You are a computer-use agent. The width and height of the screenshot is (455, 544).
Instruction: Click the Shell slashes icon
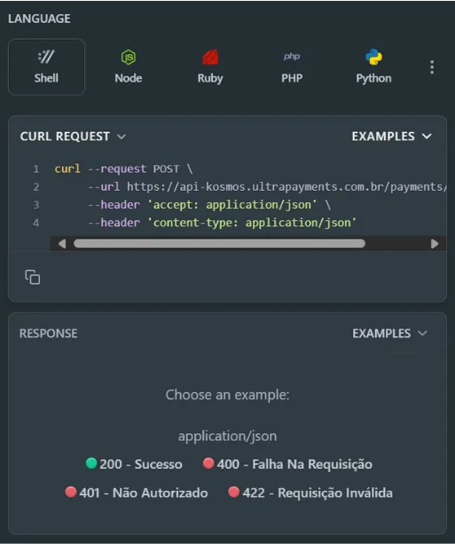pos(46,57)
